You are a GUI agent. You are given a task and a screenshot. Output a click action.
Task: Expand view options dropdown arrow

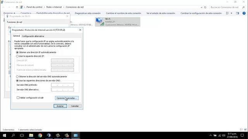[x=231, y=13]
